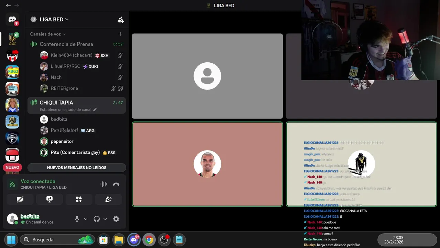
Task: Click NUEVOS MENSAJES NO LEÍDOS button
Action: coord(77,167)
